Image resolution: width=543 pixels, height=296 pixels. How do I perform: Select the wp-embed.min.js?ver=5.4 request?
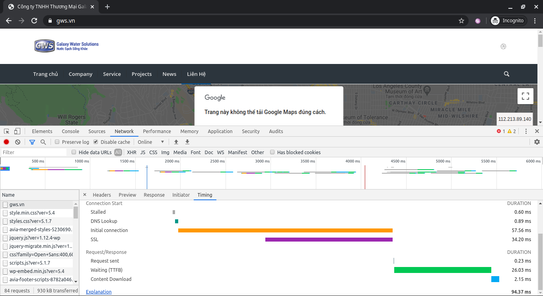pyautogui.click(x=37, y=271)
